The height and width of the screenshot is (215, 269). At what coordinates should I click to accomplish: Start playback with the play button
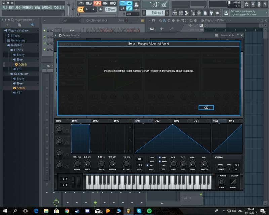click(87, 9)
